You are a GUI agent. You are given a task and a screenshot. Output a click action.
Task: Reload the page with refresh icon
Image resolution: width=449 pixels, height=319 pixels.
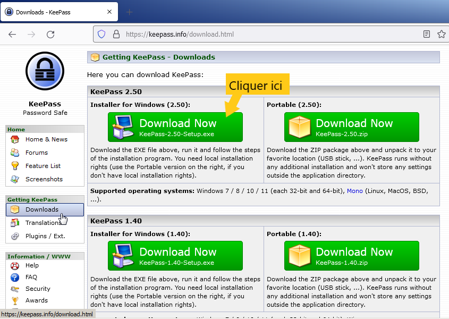pos(50,35)
